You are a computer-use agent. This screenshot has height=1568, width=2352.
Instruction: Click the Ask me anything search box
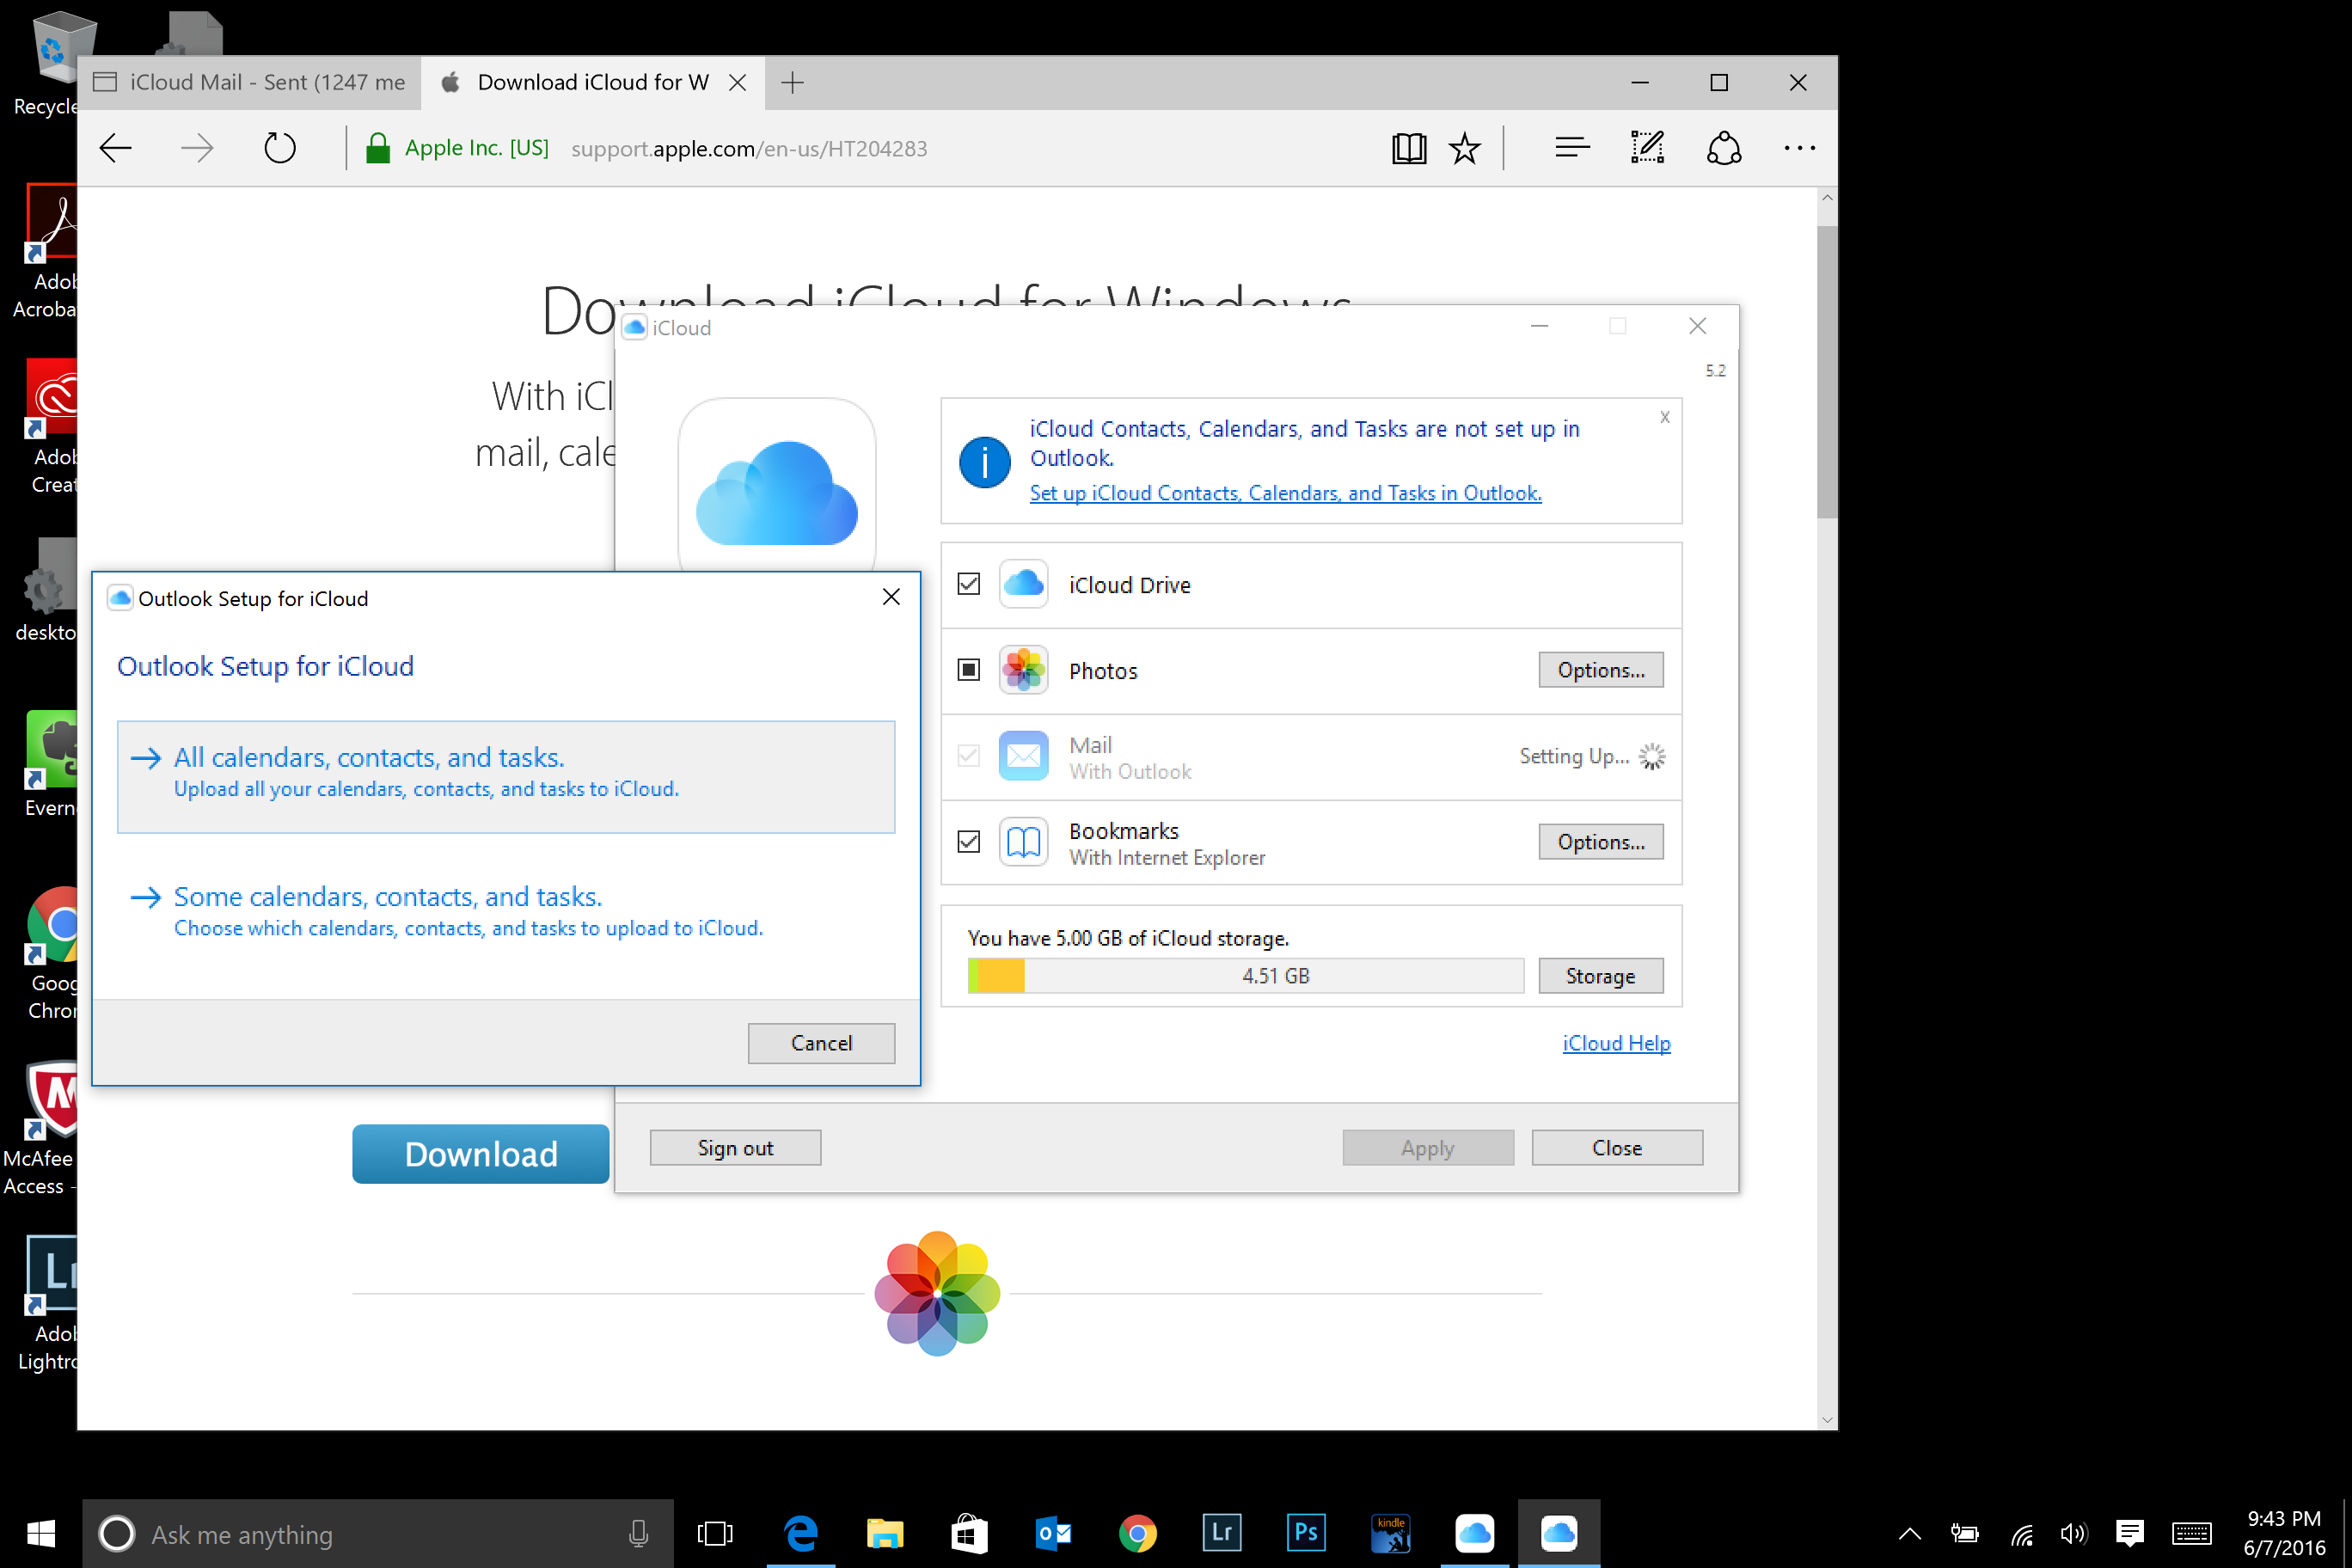[x=378, y=1534]
